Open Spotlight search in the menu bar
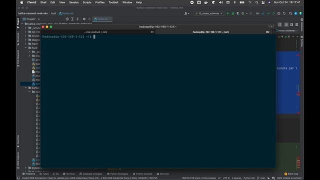 pos(256,2)
